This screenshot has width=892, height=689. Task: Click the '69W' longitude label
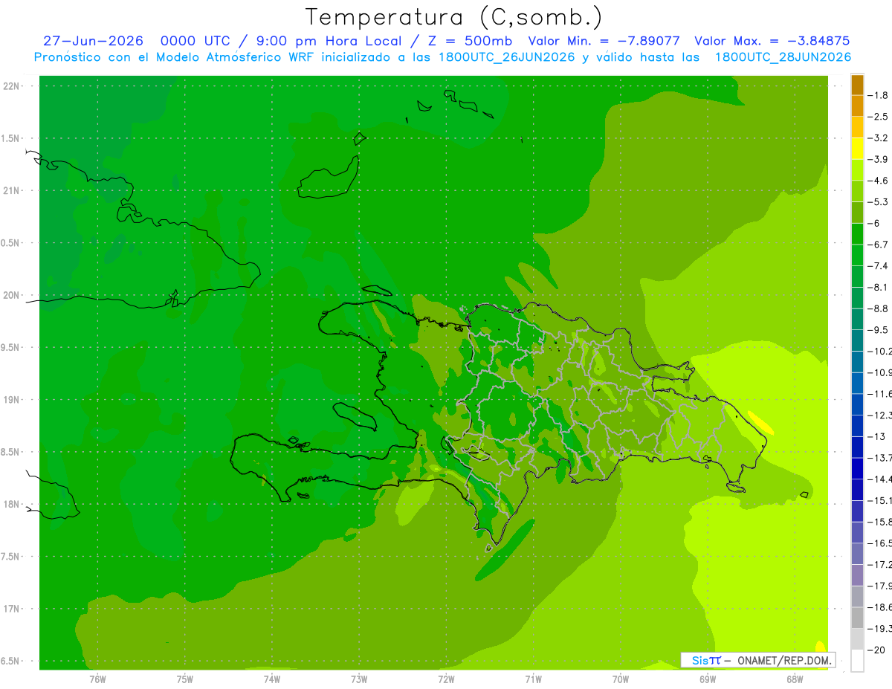(708, 679)
